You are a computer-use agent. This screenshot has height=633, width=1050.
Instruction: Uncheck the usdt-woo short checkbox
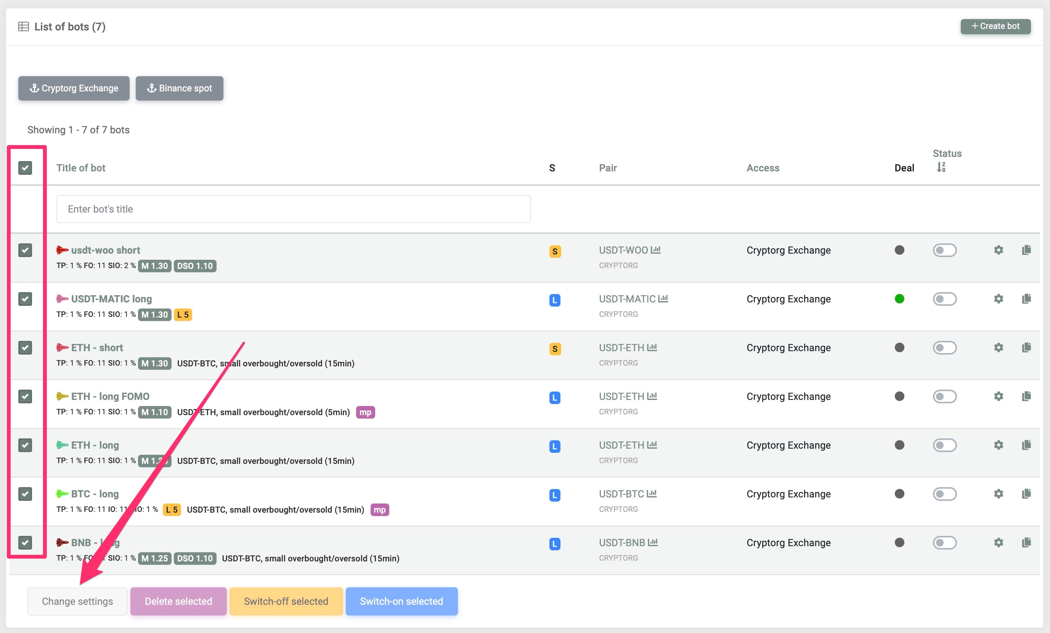pyautogui.click(x=25, y=250)
